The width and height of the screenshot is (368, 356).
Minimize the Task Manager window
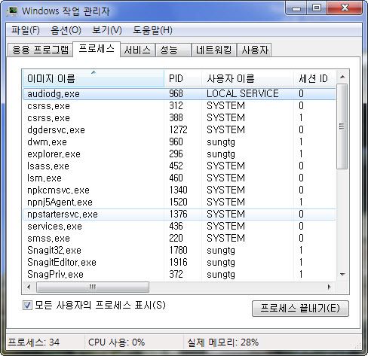(x=296, y=8)
